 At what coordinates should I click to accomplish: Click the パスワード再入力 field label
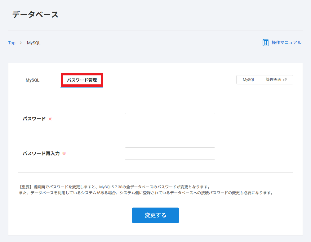pyautogui.click(x=41, y=154)
